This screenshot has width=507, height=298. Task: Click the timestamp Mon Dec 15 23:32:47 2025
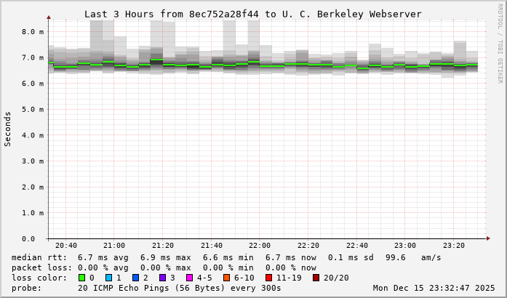(x=434, y=288)
